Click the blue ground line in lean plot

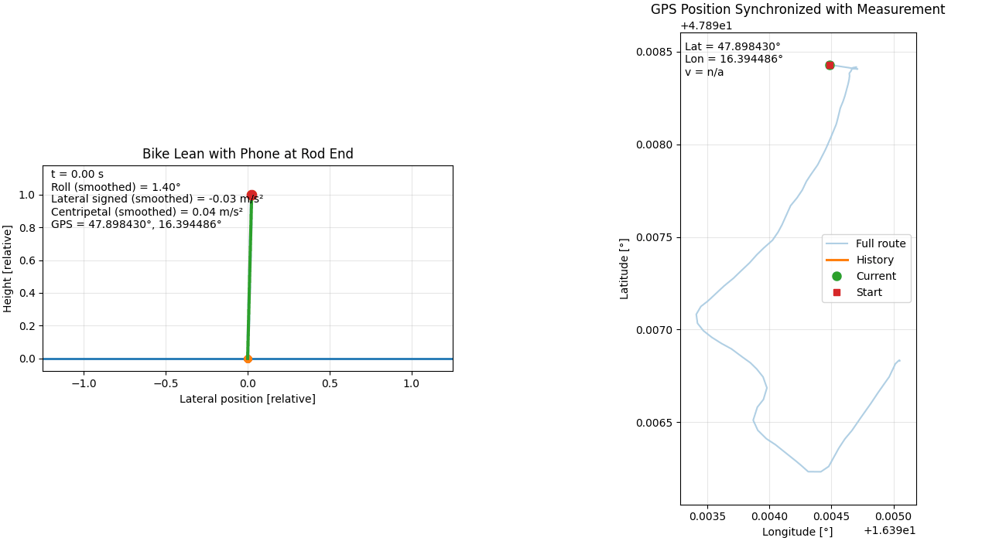[116, 359]
